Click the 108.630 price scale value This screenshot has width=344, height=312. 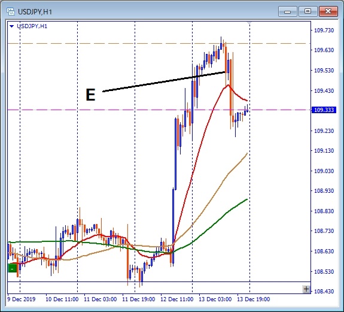(x=324, y=251)
